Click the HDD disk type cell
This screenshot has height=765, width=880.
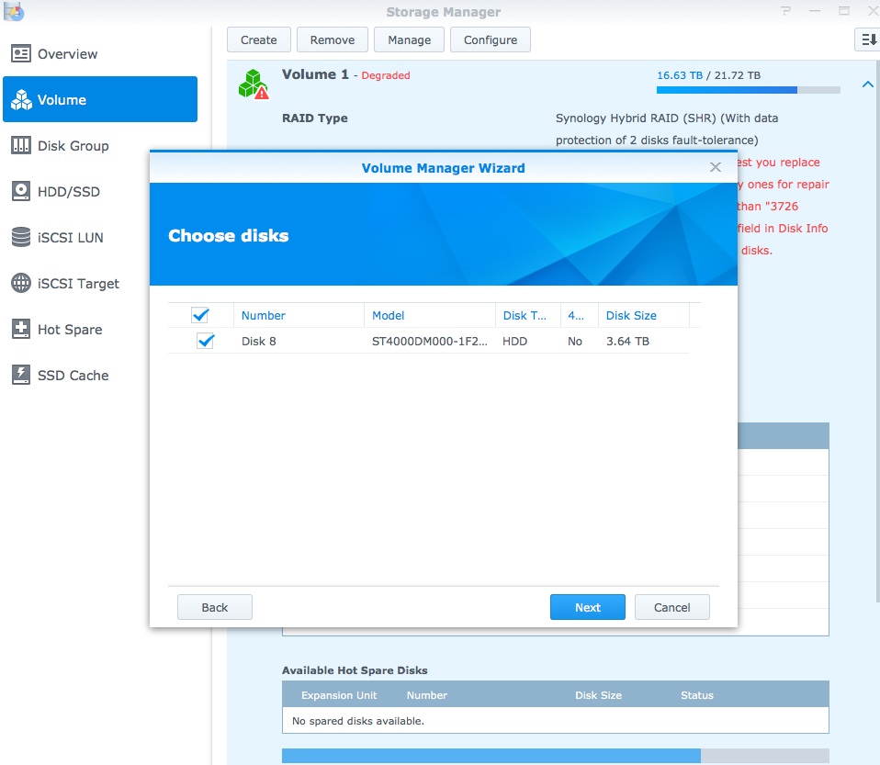click(x=514, y=342)
